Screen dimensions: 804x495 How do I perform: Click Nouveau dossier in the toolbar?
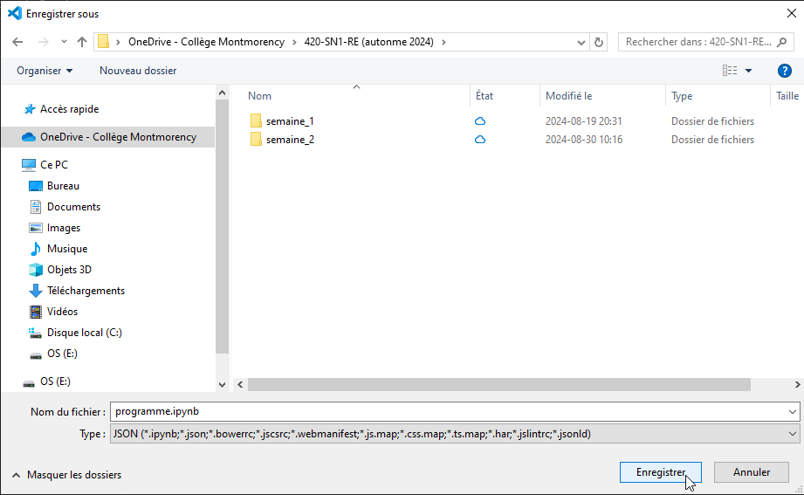(x=138, y=71)
